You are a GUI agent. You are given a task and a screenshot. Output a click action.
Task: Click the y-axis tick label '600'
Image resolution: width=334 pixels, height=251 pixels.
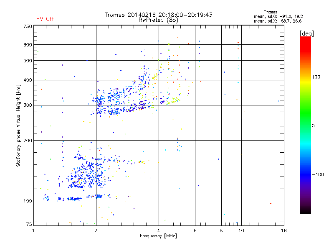pos(28,45)
